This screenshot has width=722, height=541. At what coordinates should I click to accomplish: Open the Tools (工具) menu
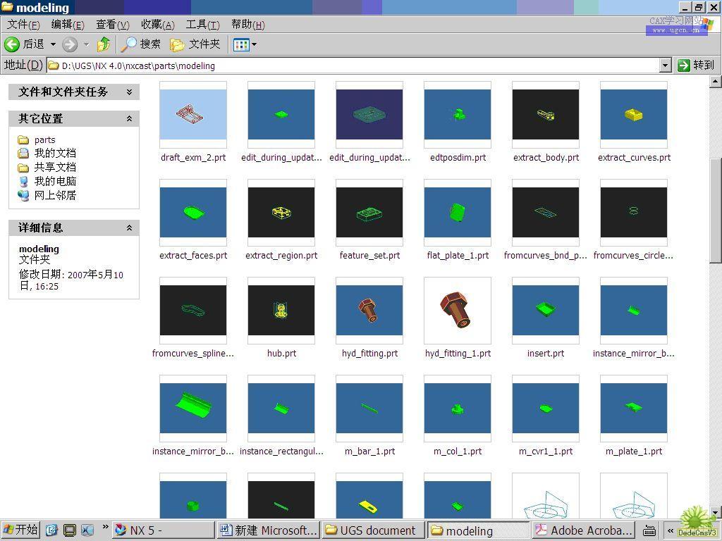click(x=202, y=25)
